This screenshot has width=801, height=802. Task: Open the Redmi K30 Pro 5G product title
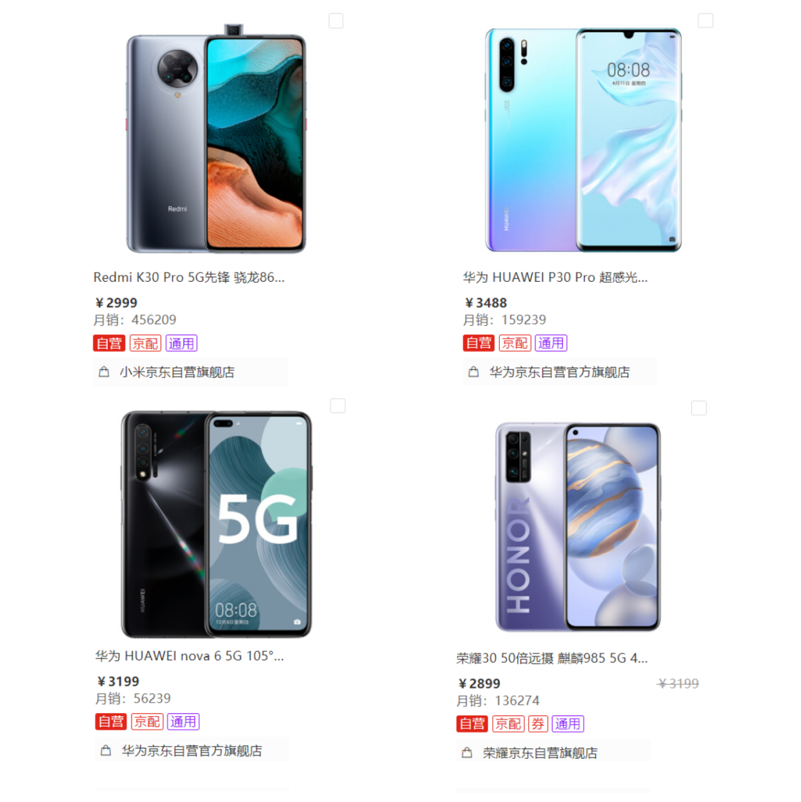(189, 277)
